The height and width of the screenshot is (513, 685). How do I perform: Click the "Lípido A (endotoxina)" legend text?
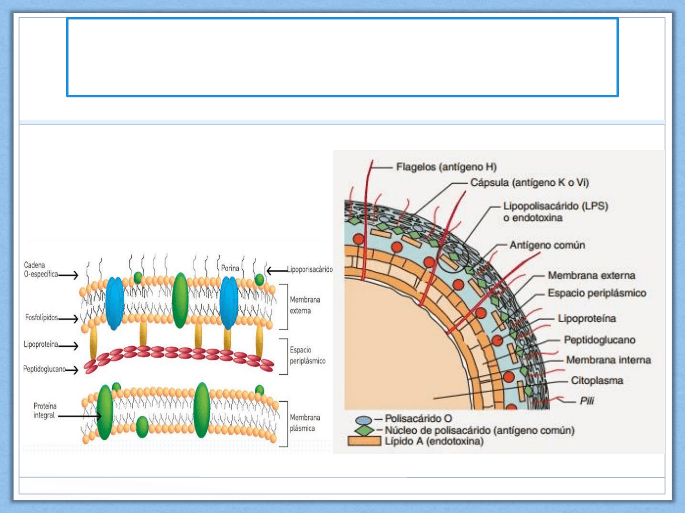click(434, 441)
